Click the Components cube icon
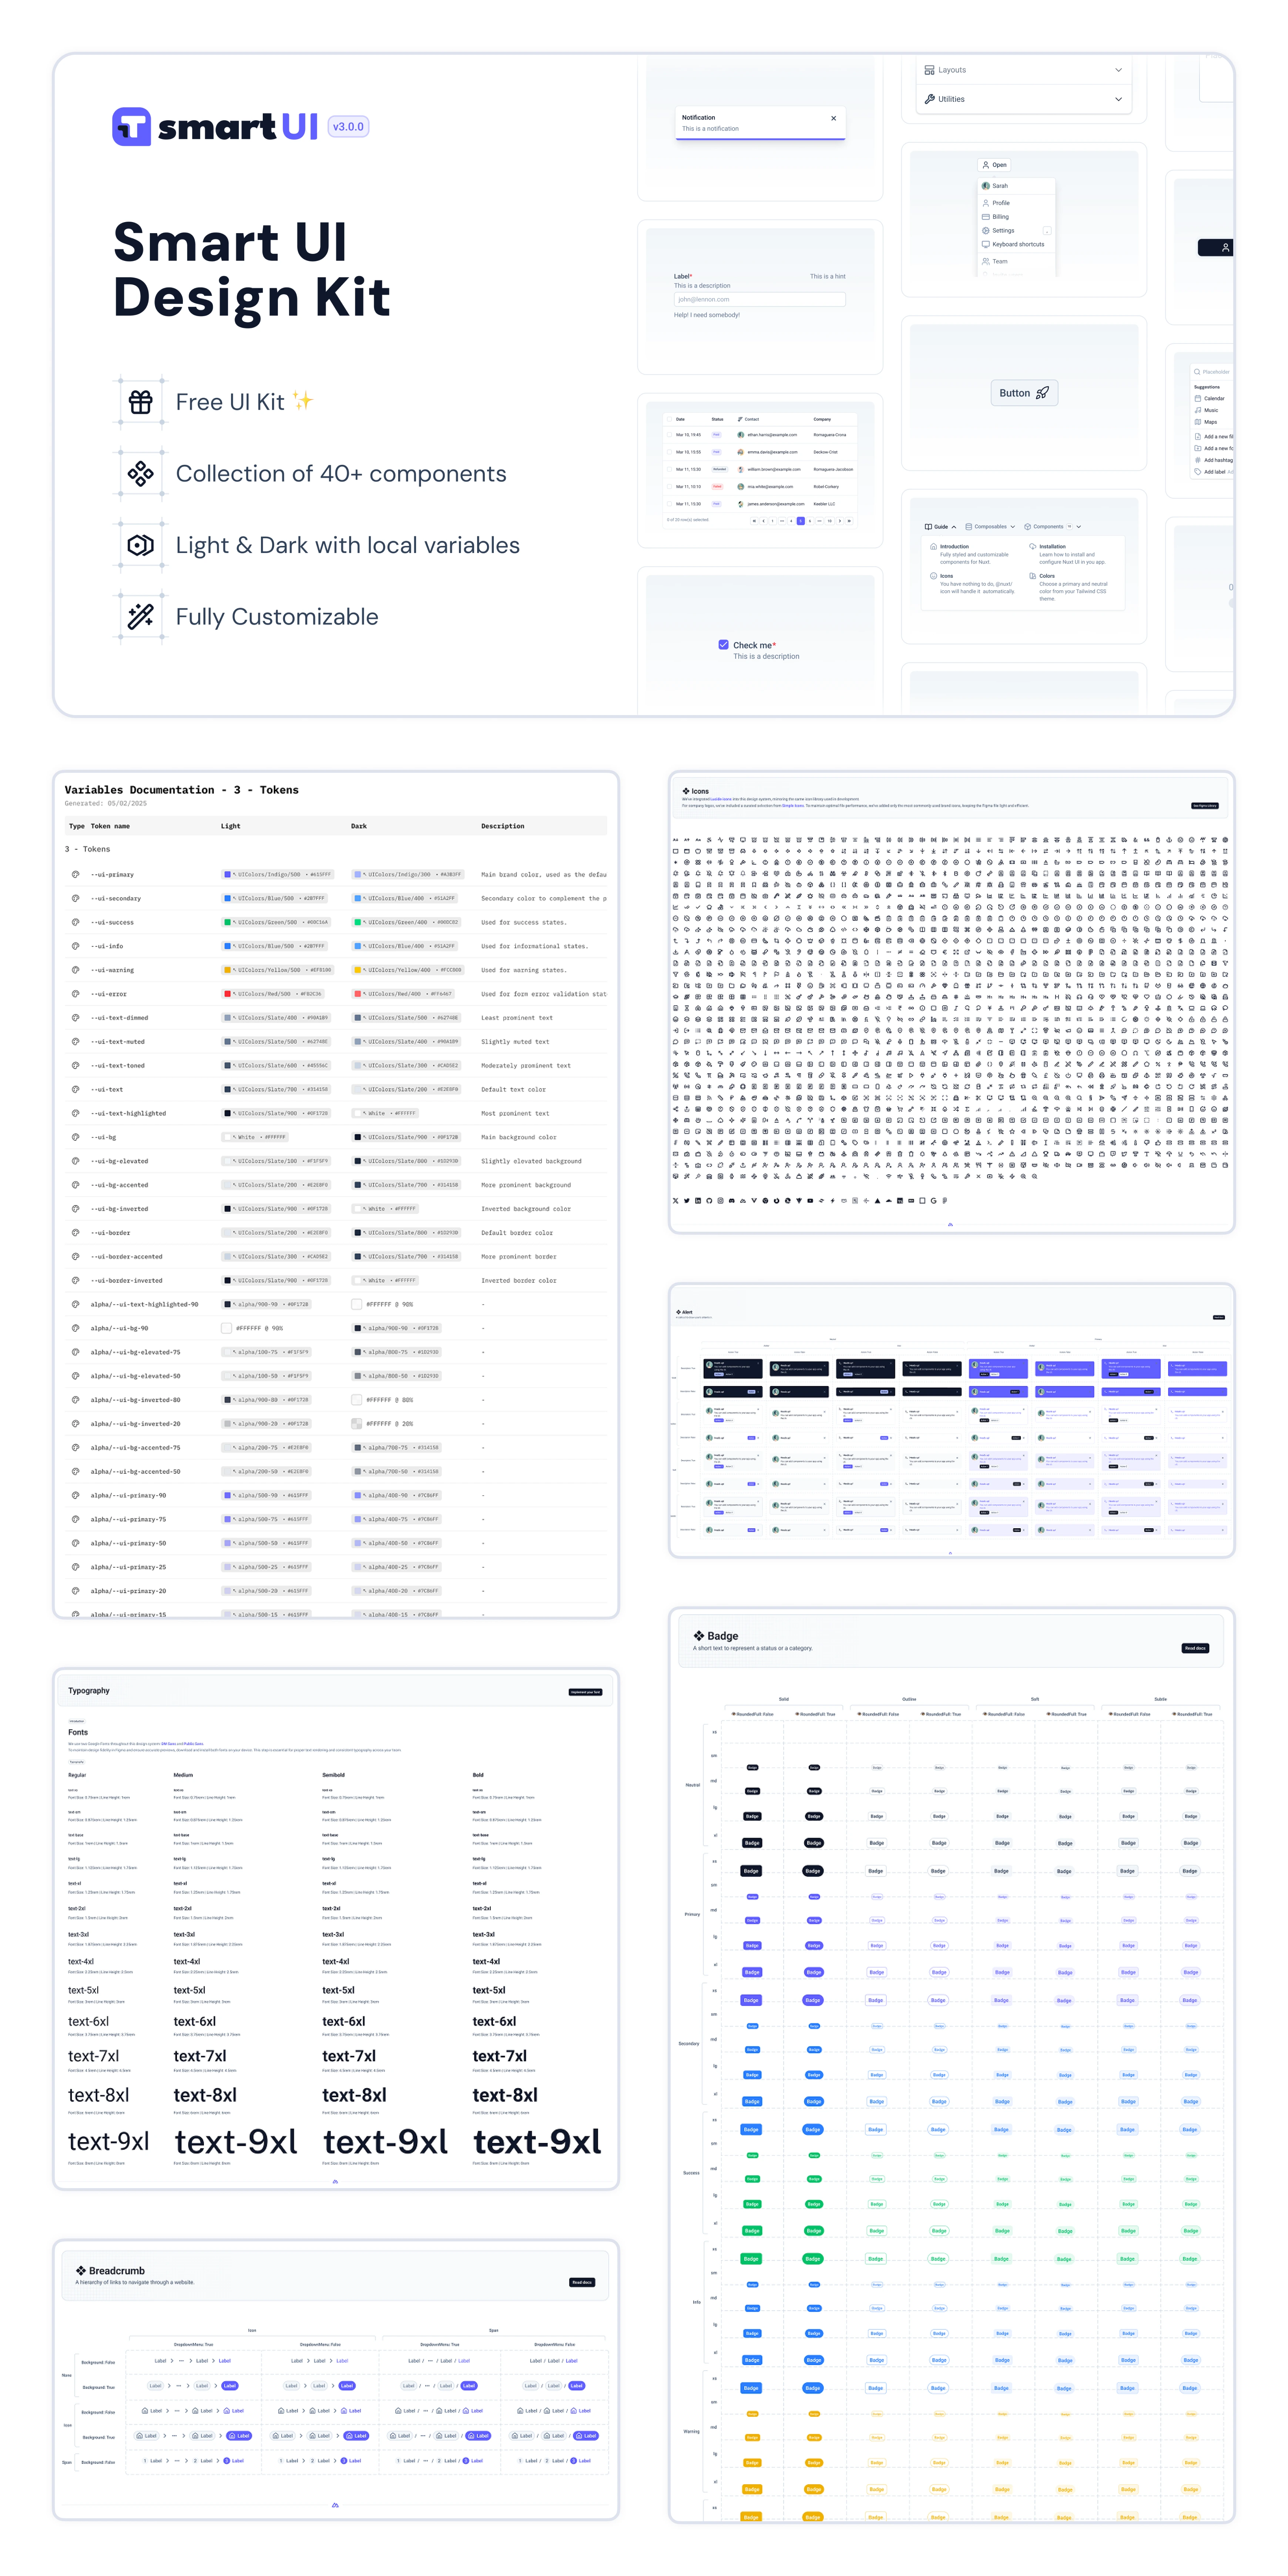This screenshot has width=1288, height=2576. 1028,527
